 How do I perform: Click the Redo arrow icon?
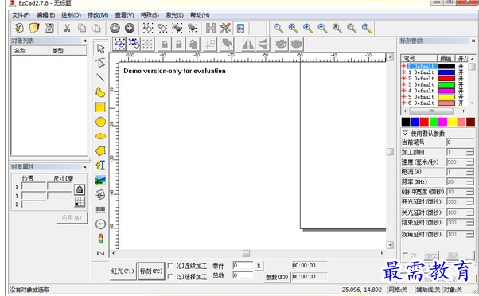[130, 28]
